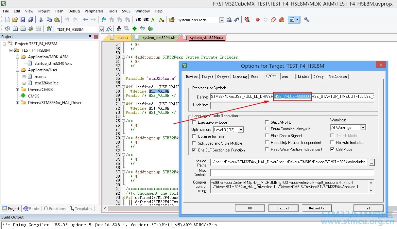397x229 pixels.
Task: Click the Open file folder icon
Action: click(15, 20)
